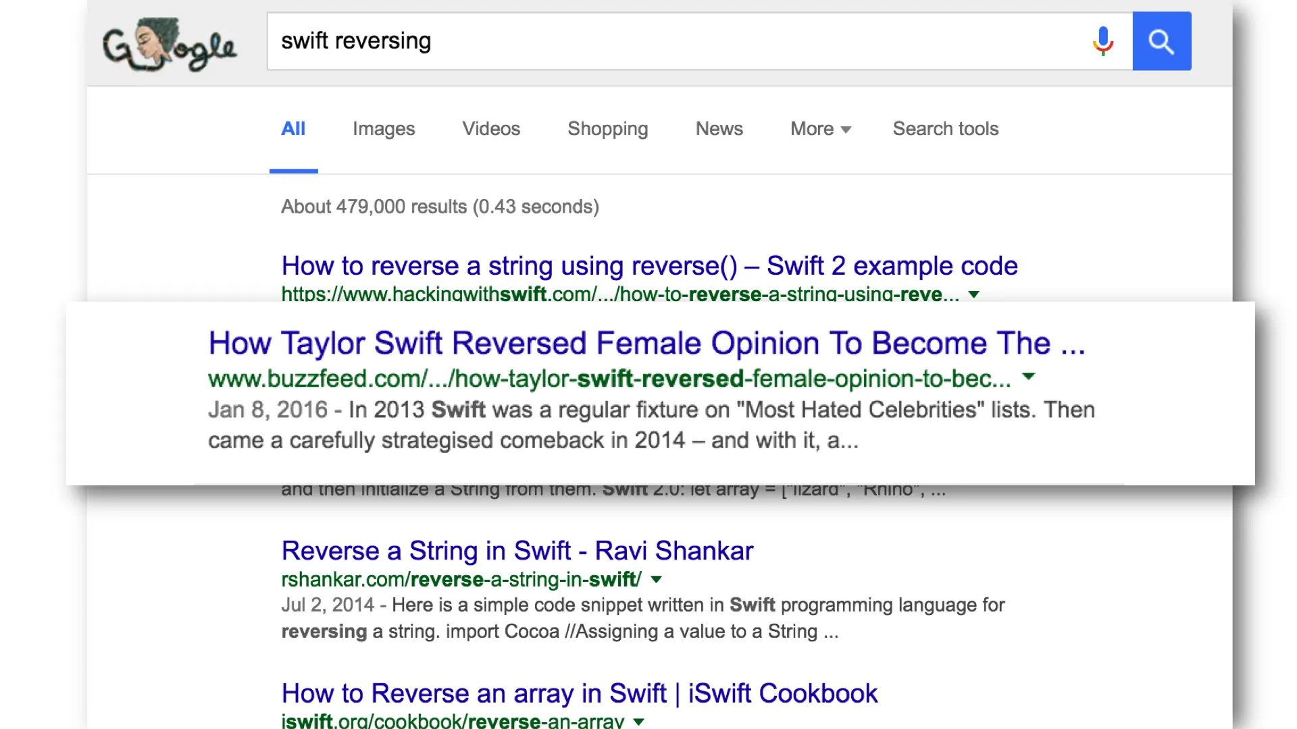Viewport: 1297px width, 729px height.
Task: Open Search tools options
Action: [x=945, y=129]
